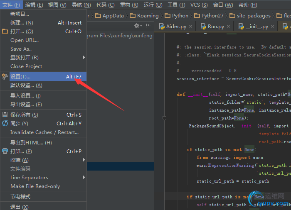The width and height of the screenshot is (291, 210).
Task: Click the hide project panel icon
Action: coord(148,26)
